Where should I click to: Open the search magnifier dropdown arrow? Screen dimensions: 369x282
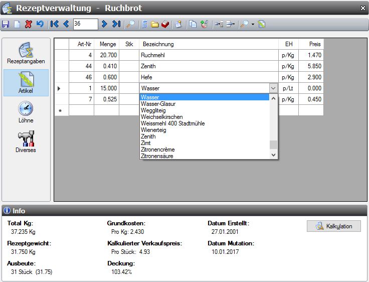[x=253, y=24]
